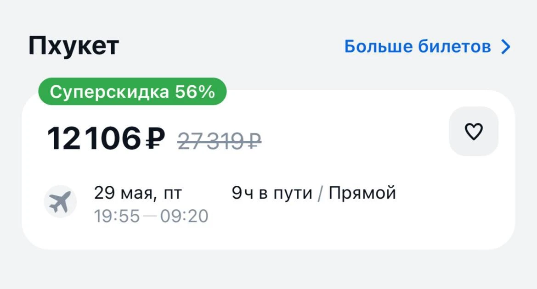Click the arrival time 09:20
This screenshot has width=537, height=289.
point(184,216)
